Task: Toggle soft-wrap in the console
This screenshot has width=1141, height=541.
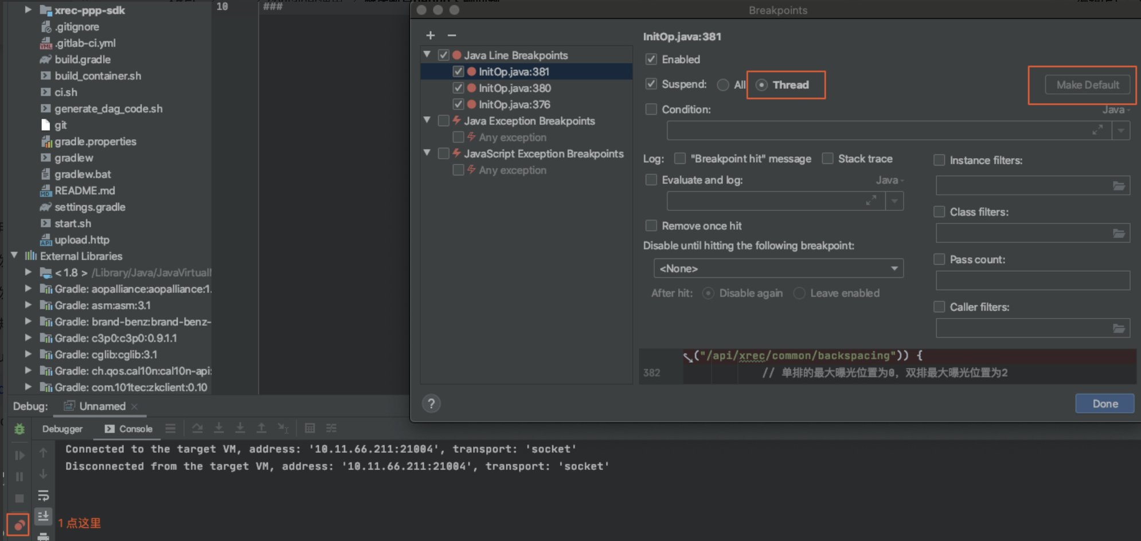Action: click(43, 495)
